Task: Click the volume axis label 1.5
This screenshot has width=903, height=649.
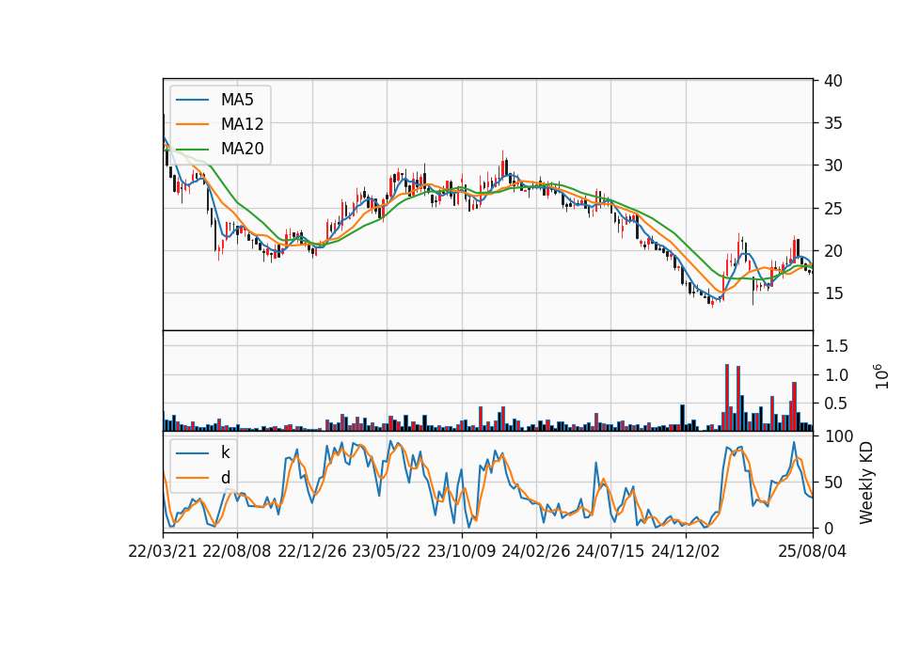Action: (x=835, y=346)
